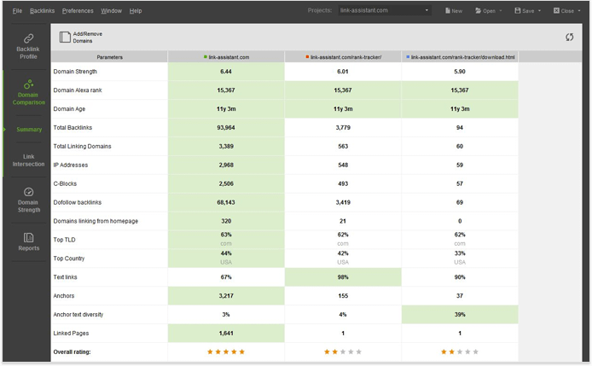Click the 93,964 Total Backlinks value
The width and height of the screenshot is (592, 366).
(226, 127)
